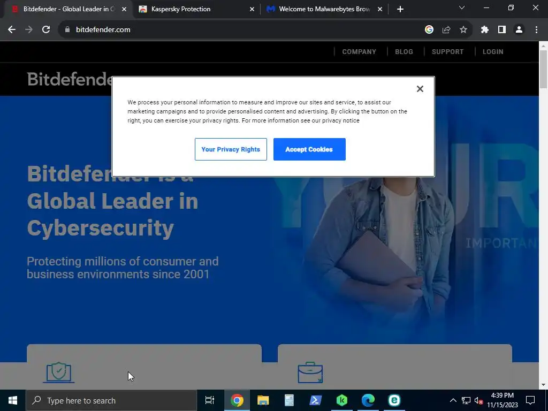
Task: Share this page using the share icon
Action: click(446, 30)
